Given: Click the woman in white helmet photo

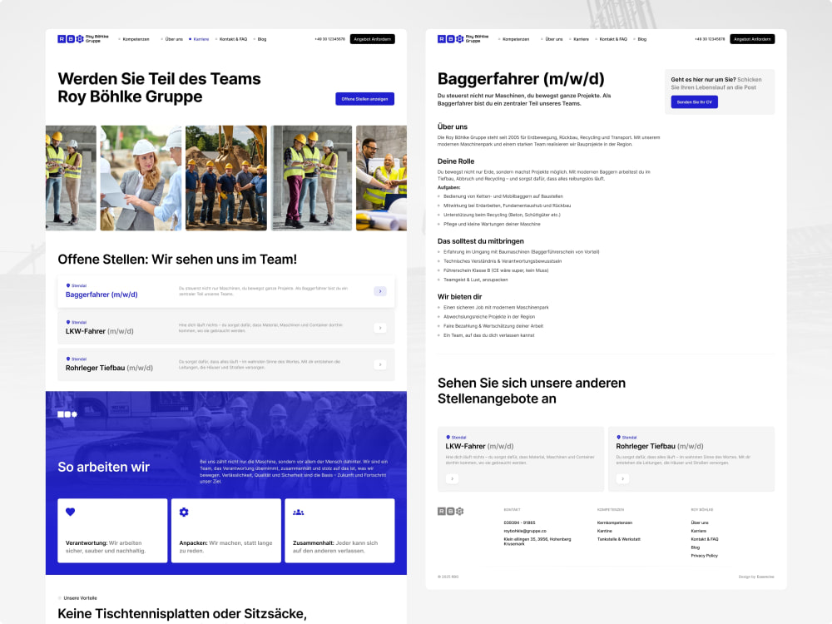Looking at the screenshot, I should [x=141, y=178].
